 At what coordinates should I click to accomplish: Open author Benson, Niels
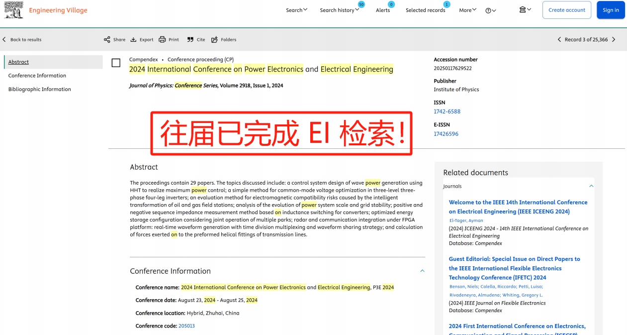463,286
